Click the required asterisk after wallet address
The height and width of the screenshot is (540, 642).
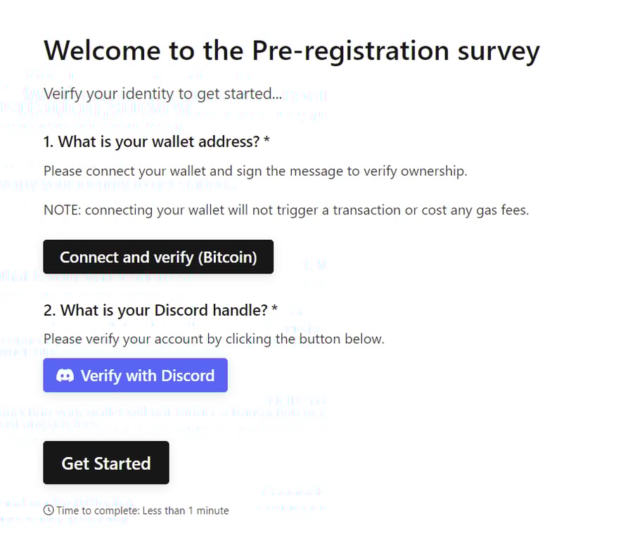click(x=267, y=141)
